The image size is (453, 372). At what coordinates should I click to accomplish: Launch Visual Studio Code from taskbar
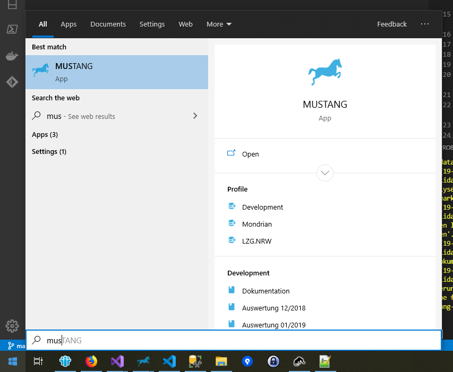click(x=169, y=361)
